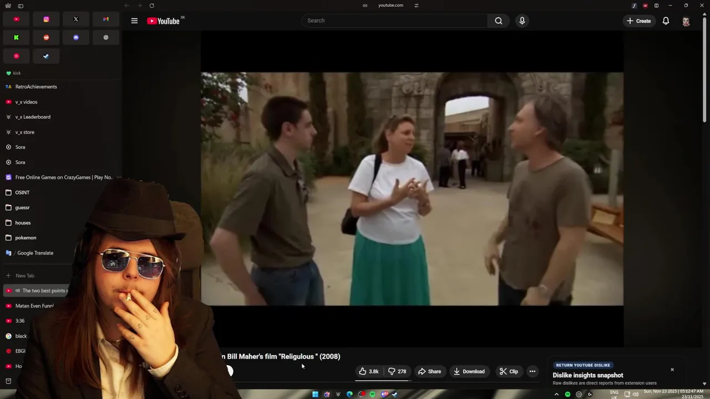Screen dimensions: 710x399
Task: Click the youtube.com address bar
Action: point(390,6)
